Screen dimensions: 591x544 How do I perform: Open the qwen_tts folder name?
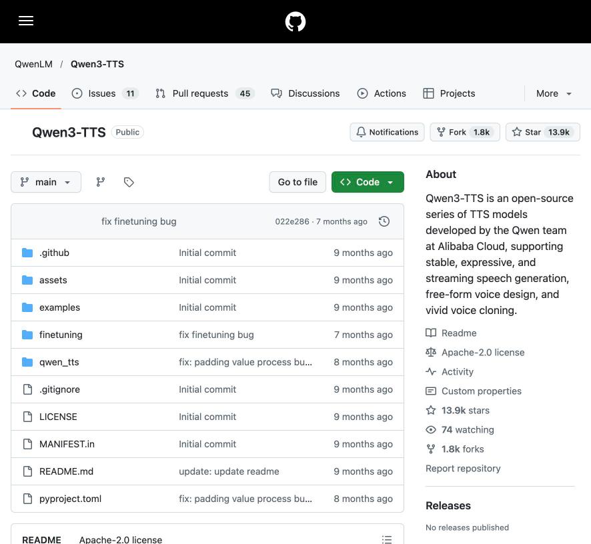coord(59,362)
